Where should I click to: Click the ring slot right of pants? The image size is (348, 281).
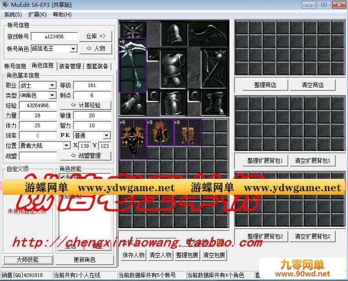click(194, 96)
